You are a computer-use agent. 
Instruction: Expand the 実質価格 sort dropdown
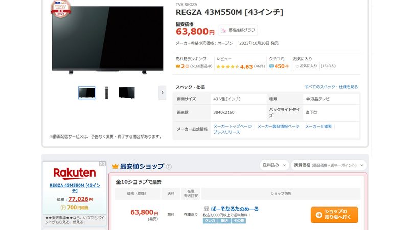pos(329,165)
